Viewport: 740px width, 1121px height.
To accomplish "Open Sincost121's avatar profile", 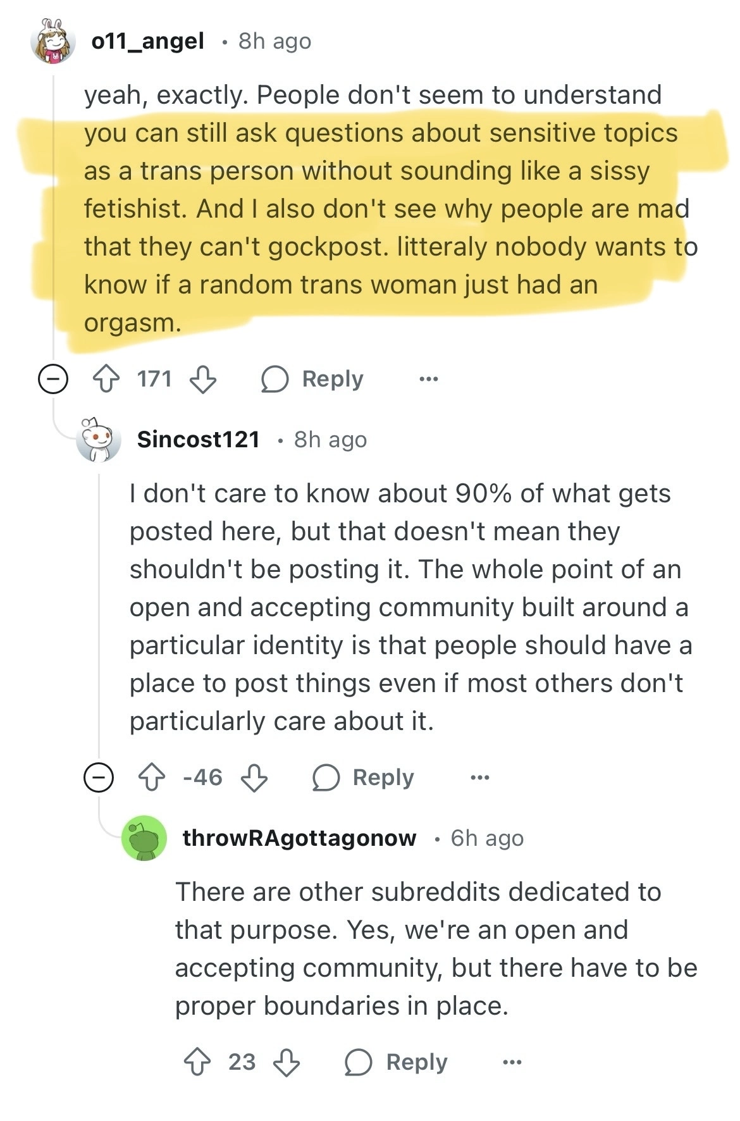I will click(98, 440).
